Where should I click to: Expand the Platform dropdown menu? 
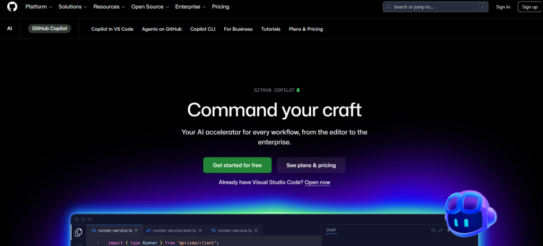39,7
